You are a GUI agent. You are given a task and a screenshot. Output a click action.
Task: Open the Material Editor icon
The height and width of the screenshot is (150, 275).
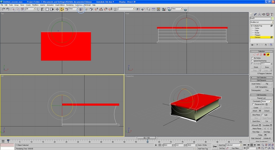[164, 9]
